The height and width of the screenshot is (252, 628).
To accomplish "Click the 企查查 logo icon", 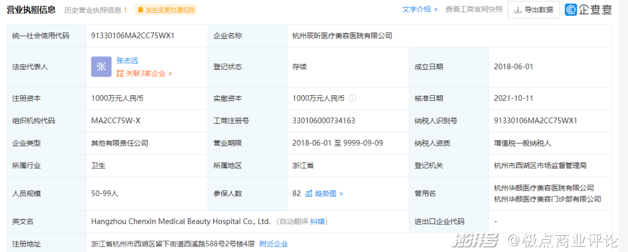I will (x=571, y=10).
